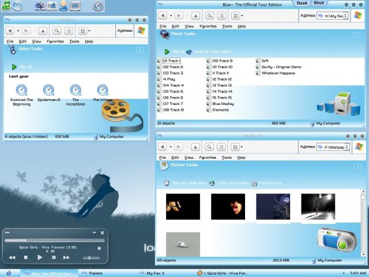Viewport: 369px width, 277px height.
Task: Switch to the Shut tab
Action: pyautogui.click(x=319, y=3)
